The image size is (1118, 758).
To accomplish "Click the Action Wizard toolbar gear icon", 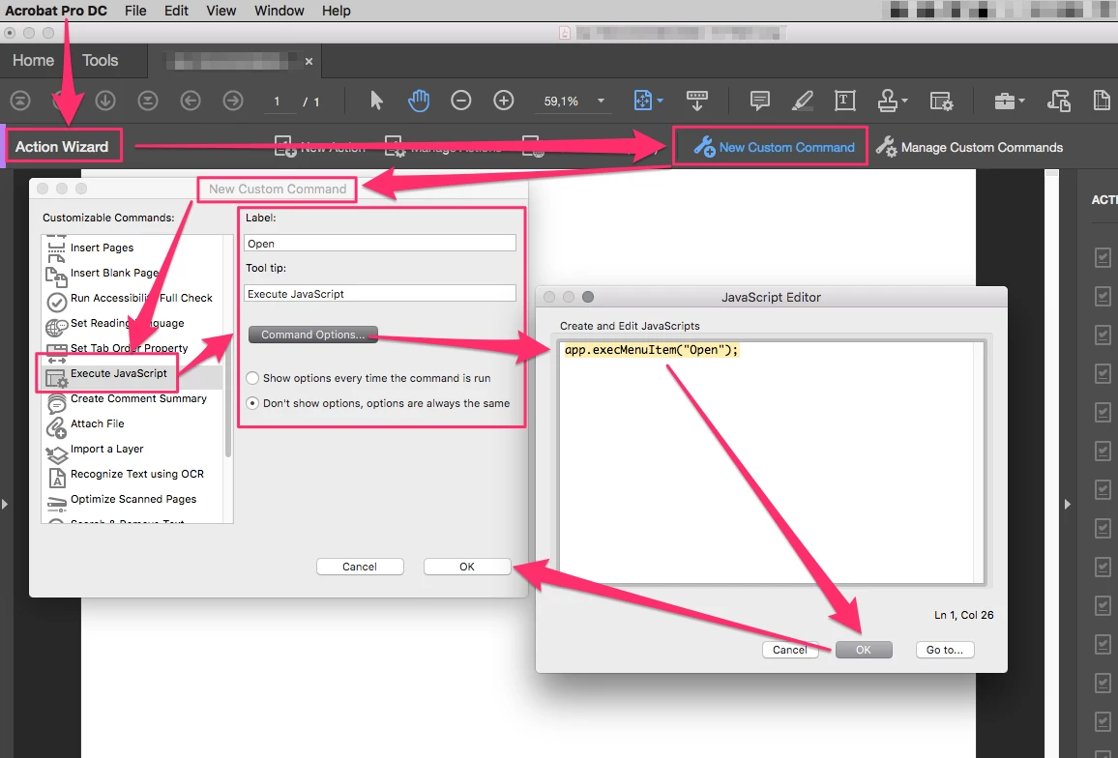I will point(941,102).
